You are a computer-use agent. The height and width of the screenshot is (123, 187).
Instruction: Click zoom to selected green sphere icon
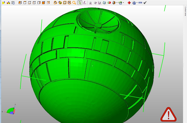click(x=60, y=3)
